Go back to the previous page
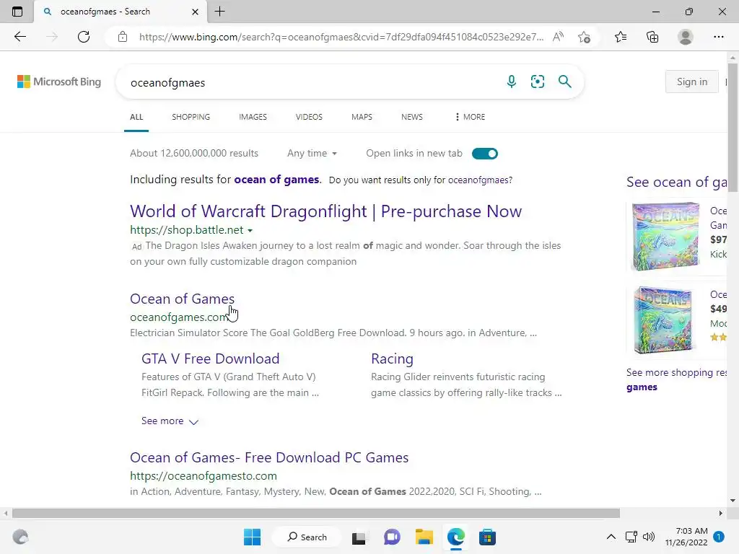739x554 pixels. point(19,37)
